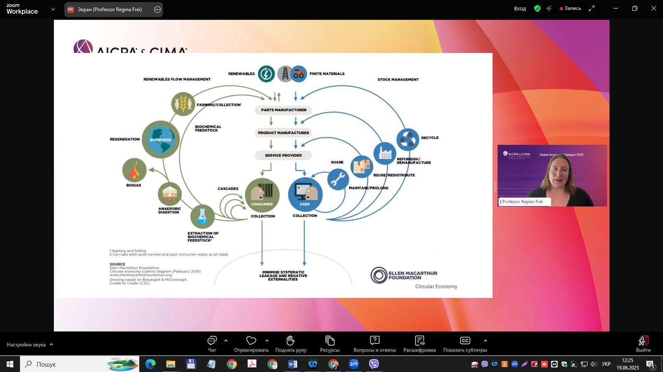
Task: Open File Explorer from the taskbar
Action: (x=170, y=364)
